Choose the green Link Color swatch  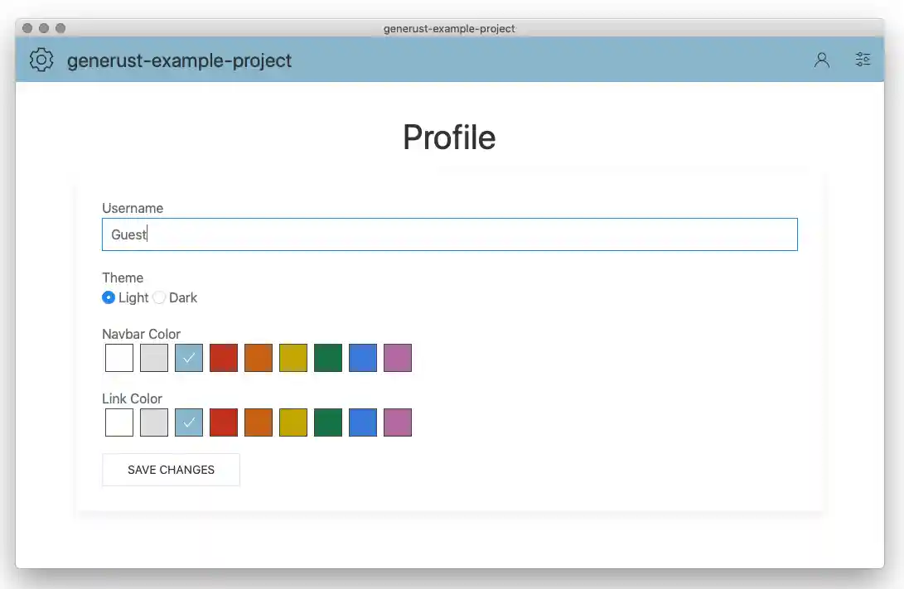click(327, 422)
